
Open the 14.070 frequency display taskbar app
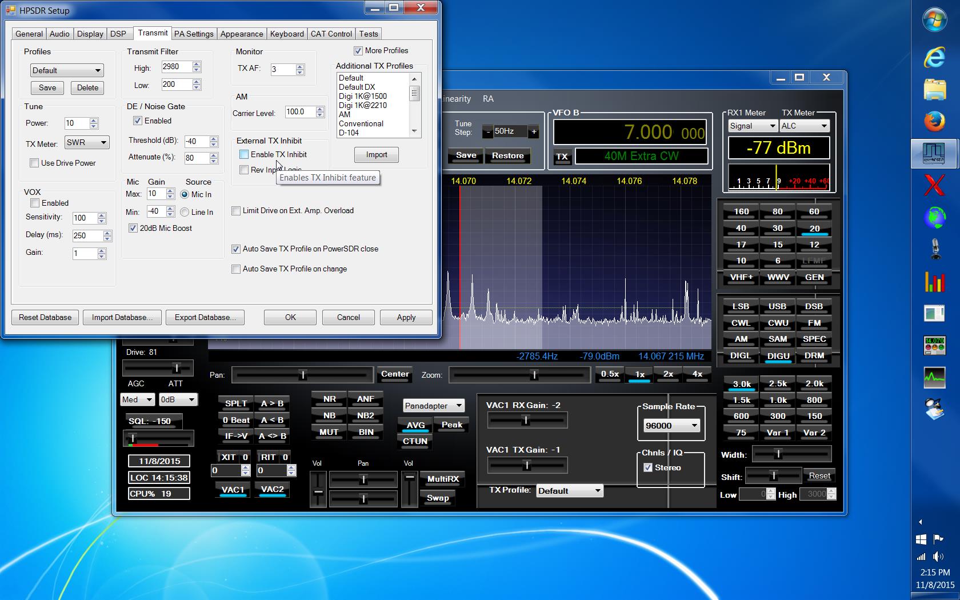[935, 345]
